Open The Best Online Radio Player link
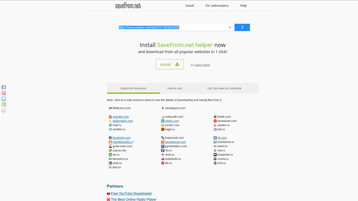This screenshot has height=201, width=358. (x=134, y=199)
